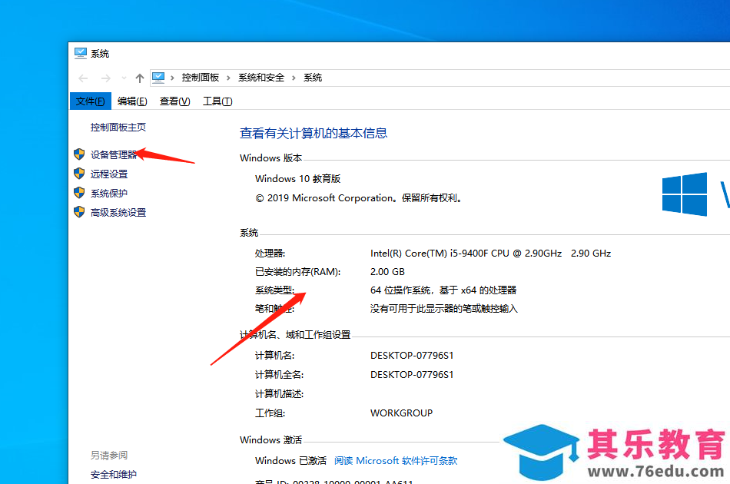Select 系统 breadcrumb in address bar
Viewport: 730px width, 484px height.
(x=313, y=78)
